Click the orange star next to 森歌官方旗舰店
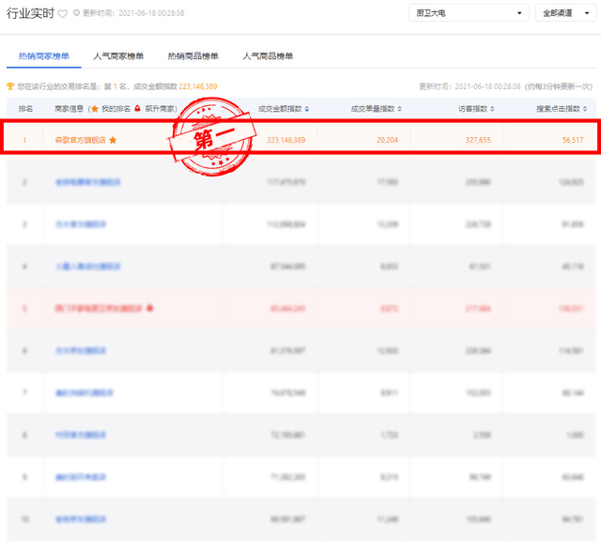Screen dimensions: 601x543 [x=114, y=140]
